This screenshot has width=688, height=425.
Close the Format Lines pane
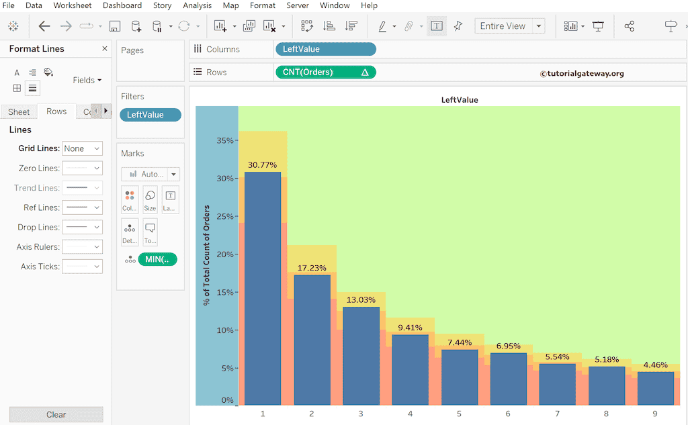click(x=104, y=49)
